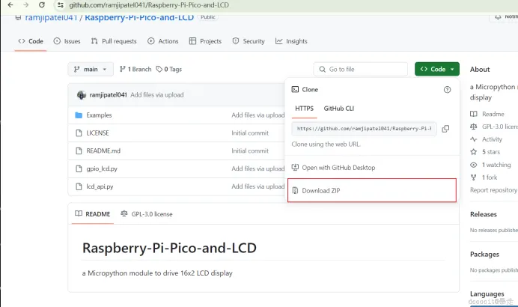Open LICENSE row's 'Initial commit' message
This screenshot has width=518, height=307.
[250, 133]
